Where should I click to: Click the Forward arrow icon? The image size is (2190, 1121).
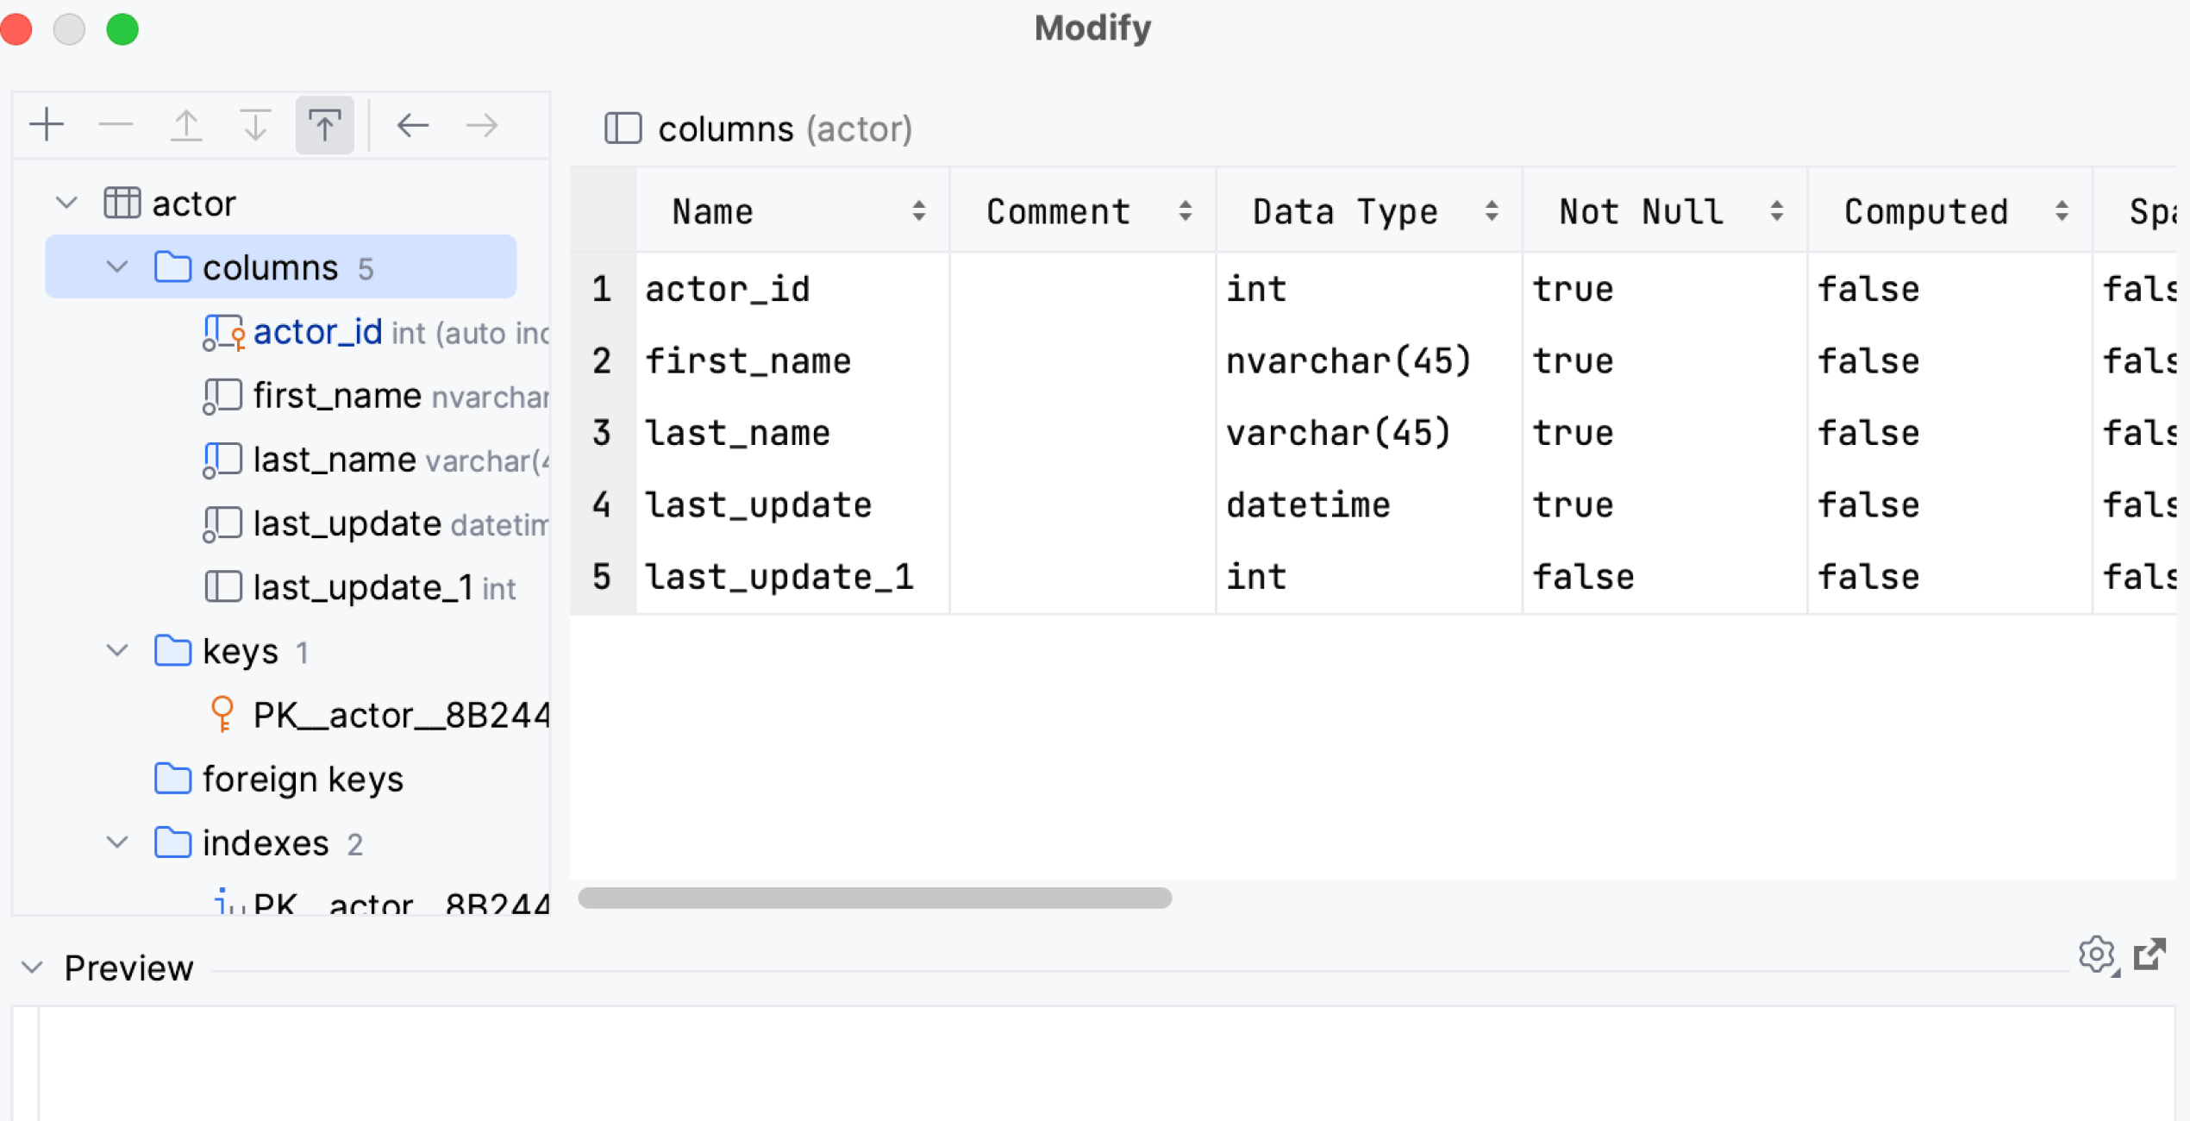(482, 126)
